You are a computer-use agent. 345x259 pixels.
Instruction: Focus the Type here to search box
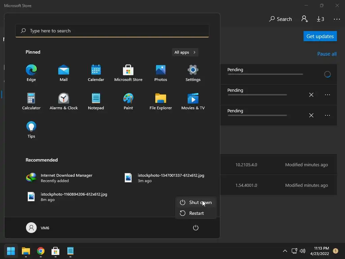tap(112, 31)
